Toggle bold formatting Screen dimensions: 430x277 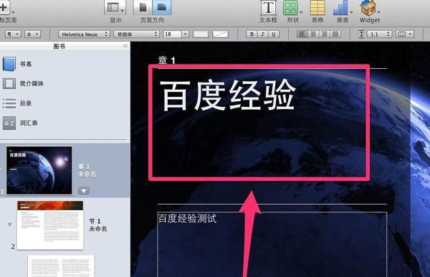click(x=252, y=34)
